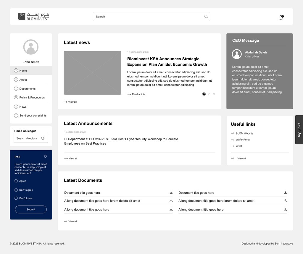The width and height of the screenshot is (303, 254).
Task: Click into the top Search field
Action: coord(151,17)
